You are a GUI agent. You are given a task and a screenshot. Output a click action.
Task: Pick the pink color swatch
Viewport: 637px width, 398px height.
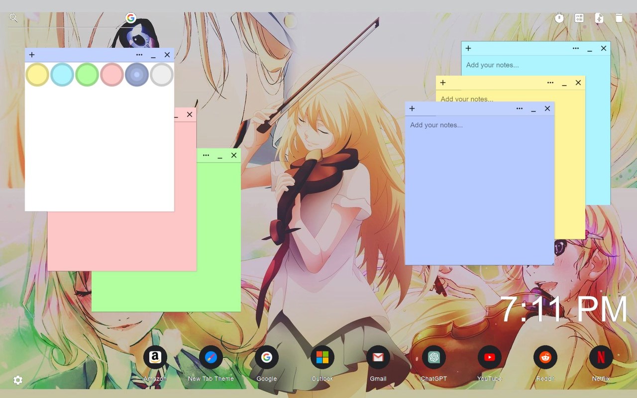click(112, 75)
